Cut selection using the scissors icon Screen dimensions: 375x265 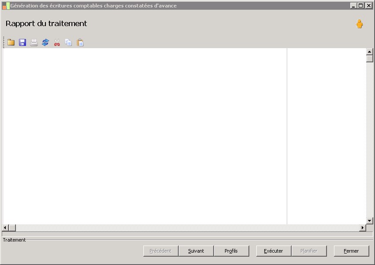pos(57,42)
